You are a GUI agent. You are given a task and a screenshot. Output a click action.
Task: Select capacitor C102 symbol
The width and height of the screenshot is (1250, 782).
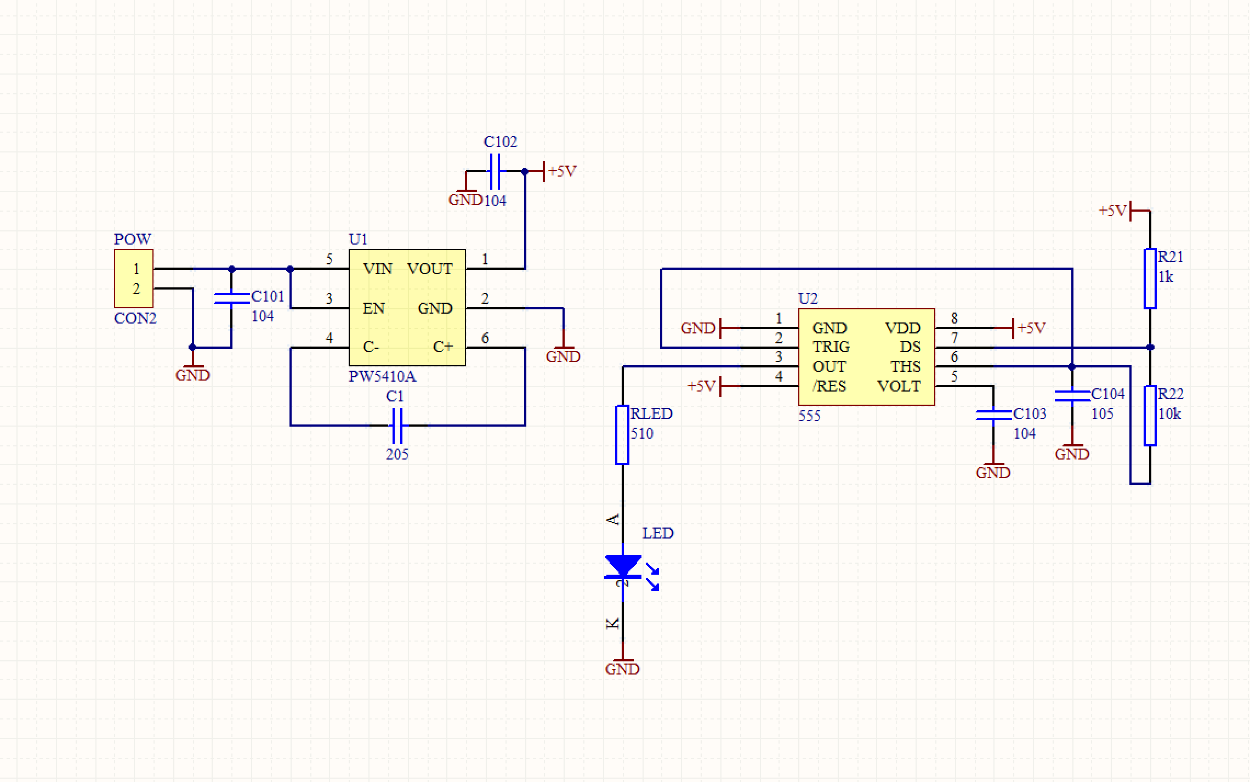click(495, 172)
